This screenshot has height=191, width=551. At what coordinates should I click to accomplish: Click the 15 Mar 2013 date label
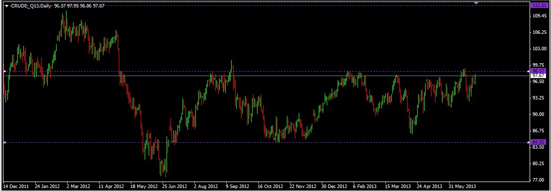(398, 186)
